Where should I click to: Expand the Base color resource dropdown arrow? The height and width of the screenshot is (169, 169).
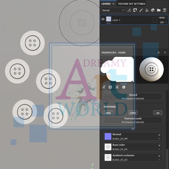tap(159, 149)
